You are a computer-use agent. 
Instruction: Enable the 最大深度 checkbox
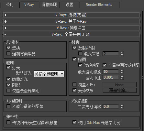80,53
